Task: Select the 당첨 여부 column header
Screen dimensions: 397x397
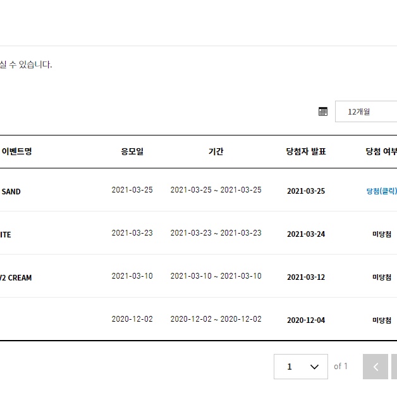Action: pos(381,151)
